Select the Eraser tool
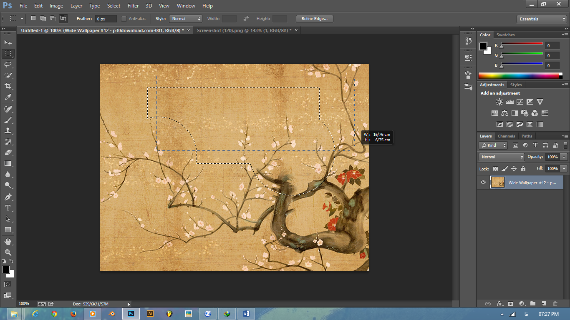Image resolution: width=570 pixels, height=320 pixels. pyautogui.click(x=8, y=152)
